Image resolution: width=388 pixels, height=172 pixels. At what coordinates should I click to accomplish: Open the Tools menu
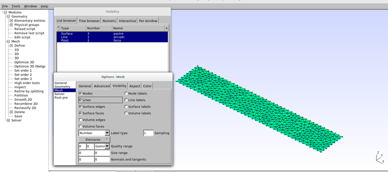(x=16, y=6)
